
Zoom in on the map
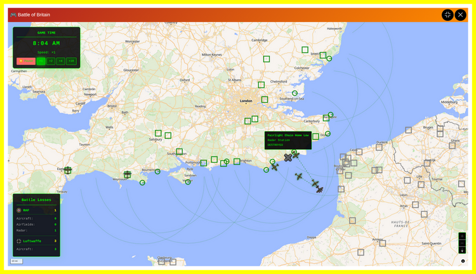tap(462, 236)
